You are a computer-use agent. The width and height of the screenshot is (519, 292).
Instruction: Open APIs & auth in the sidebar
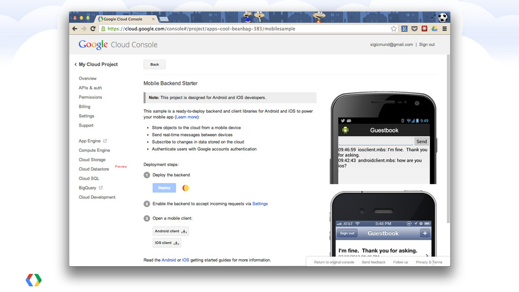[x=90, y=88]
